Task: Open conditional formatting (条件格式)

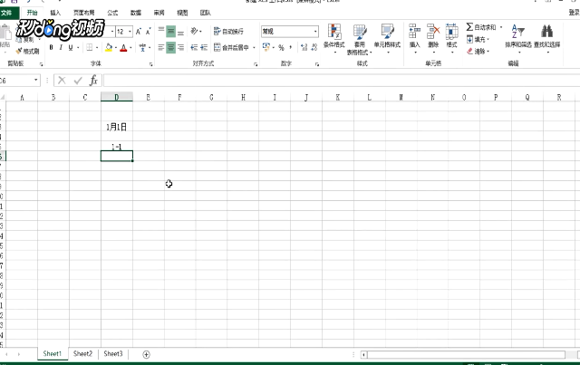Action: 334,38
